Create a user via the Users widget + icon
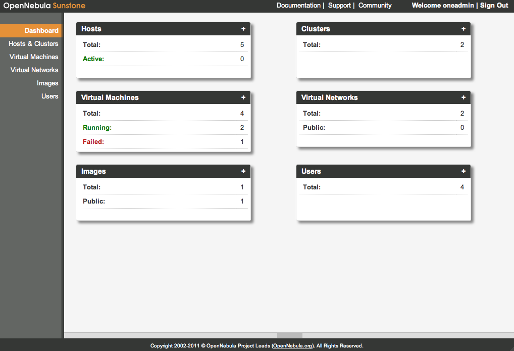Viewport: 514px width, 351px height. (463, 171)
